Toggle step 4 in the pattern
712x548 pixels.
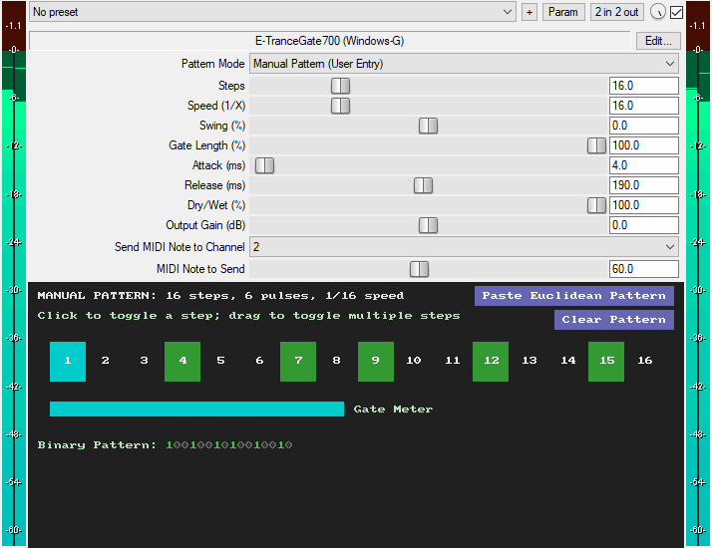pos(182,362)
